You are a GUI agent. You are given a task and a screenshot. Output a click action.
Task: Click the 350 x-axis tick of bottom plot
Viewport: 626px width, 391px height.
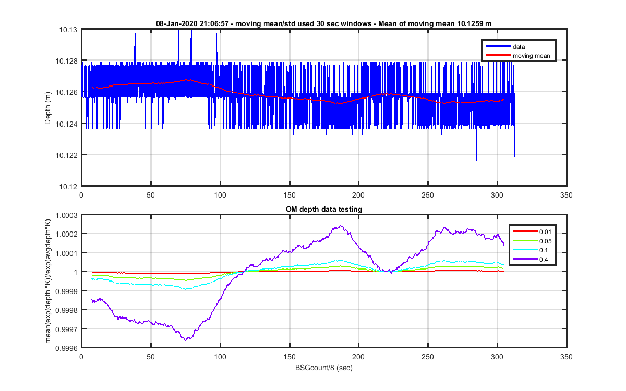tap(567, 357)
